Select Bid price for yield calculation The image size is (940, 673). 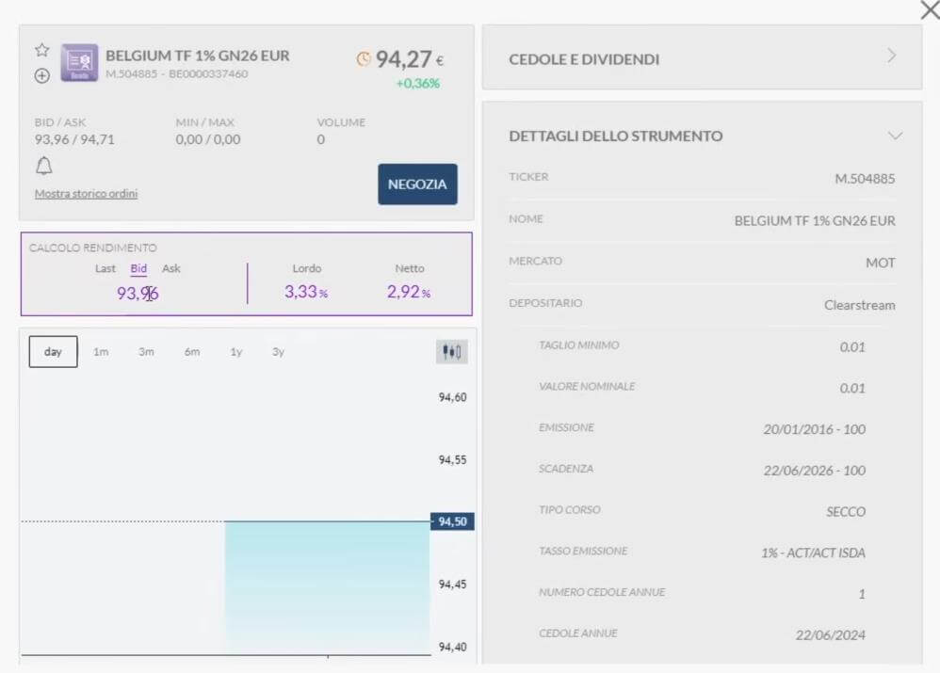coord(138,269)
